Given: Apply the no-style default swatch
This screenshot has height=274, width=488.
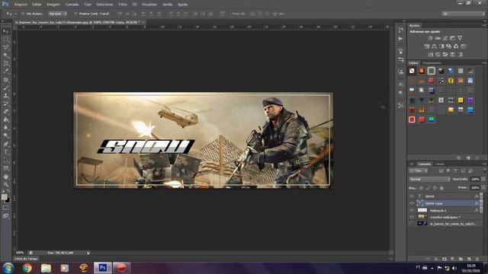Looking at the screenshot, I should tap(412, 71).
